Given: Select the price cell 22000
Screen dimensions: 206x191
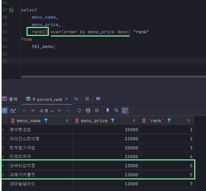Looking at the screenshot, I should (x=106, y=139).
